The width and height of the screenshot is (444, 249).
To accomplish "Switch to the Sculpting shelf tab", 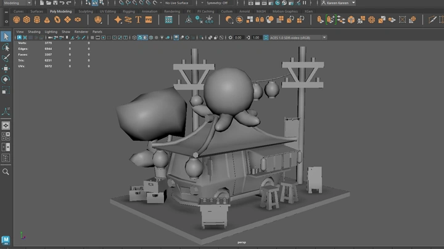I will click(x=86, y=11).
